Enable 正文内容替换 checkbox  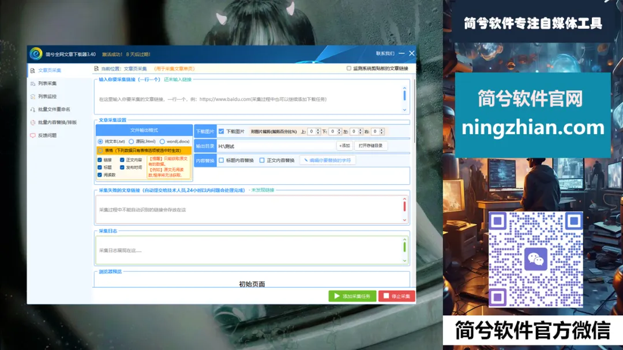click(262, 161)
